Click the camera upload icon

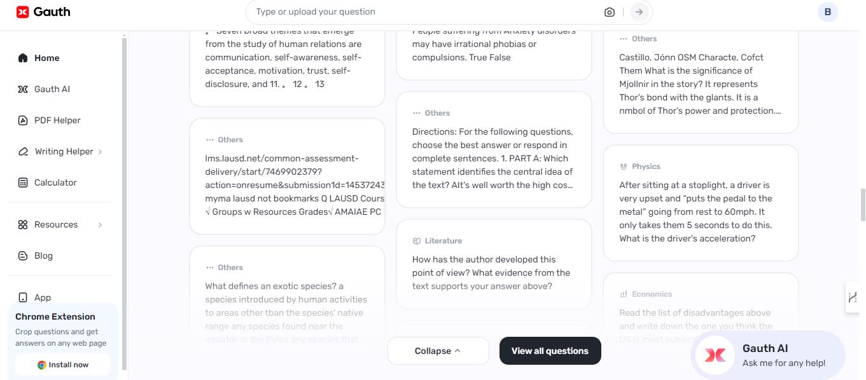[609, 12]
